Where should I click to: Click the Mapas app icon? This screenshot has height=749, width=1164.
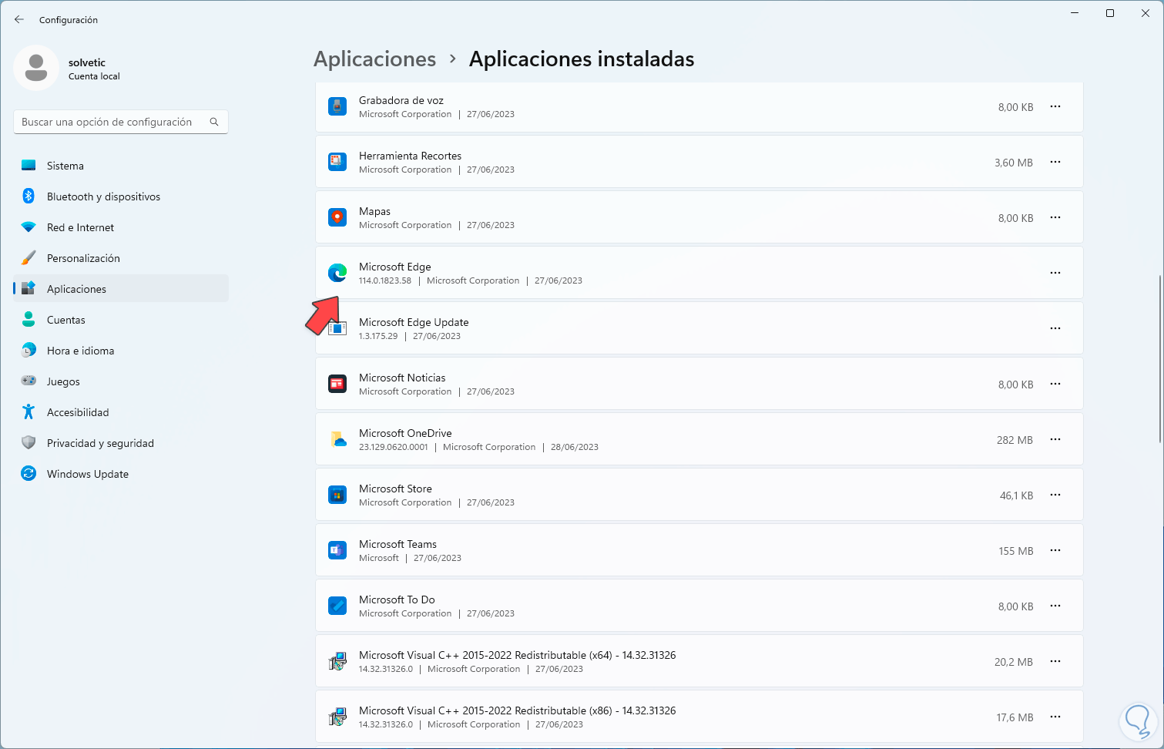point(337,217)
